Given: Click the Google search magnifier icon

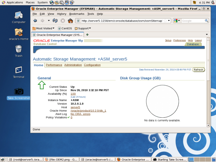Looking at the screenshot, I should 206,21.
